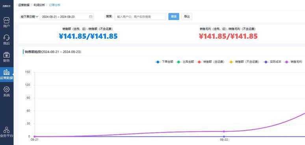Click the calendar icon in date range
305x145 pixels.
[x=91, y=17]
